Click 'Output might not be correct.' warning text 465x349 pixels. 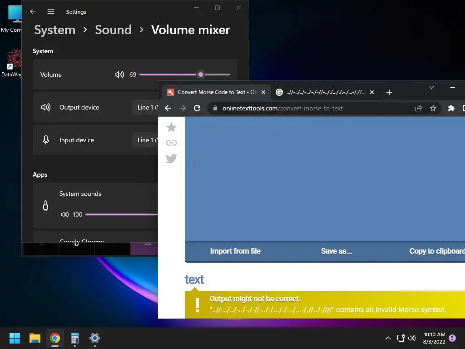coord(255,299)
